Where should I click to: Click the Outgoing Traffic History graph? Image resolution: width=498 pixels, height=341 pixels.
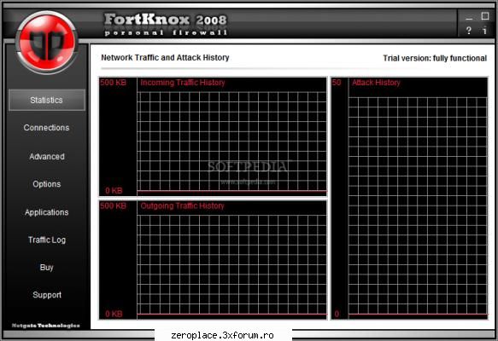[x=213, y=260]
